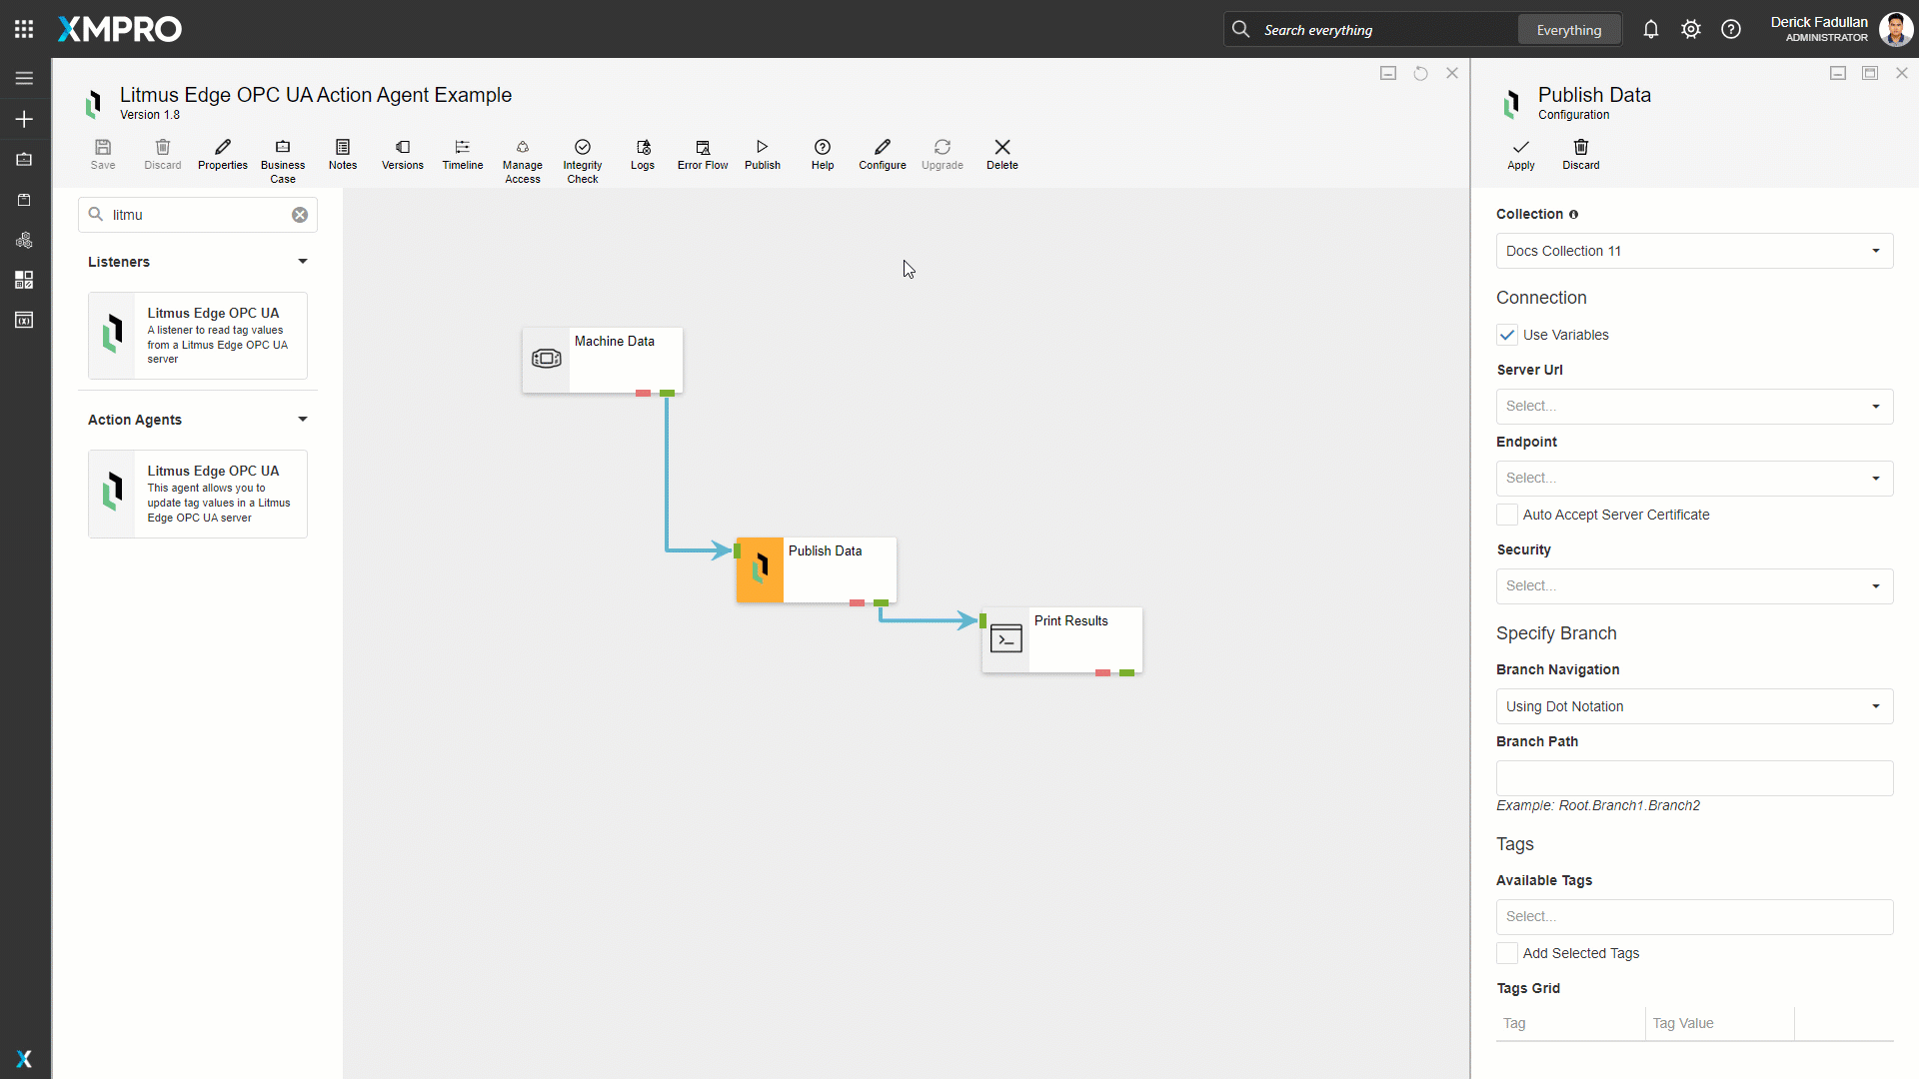Open the Versions panel
This screenshot has height=1079, width=1919.
(x=402, y=148)
